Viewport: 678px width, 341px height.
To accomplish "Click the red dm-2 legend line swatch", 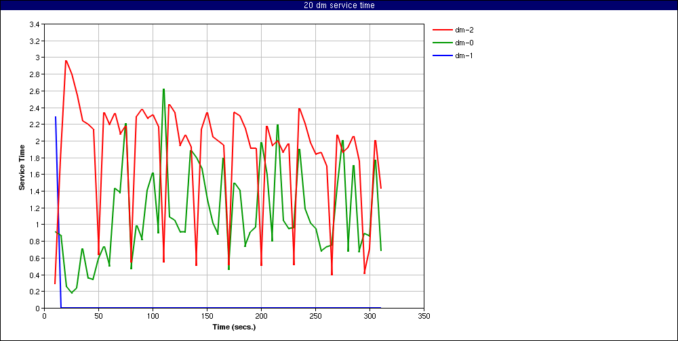I will tap(442, 30).
